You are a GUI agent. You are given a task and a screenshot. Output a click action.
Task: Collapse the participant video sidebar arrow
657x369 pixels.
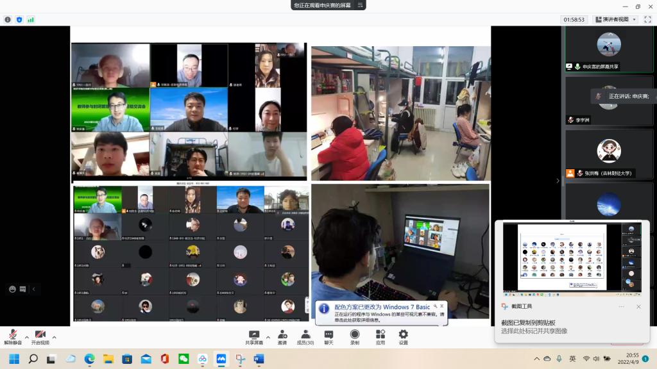[557, 181]
